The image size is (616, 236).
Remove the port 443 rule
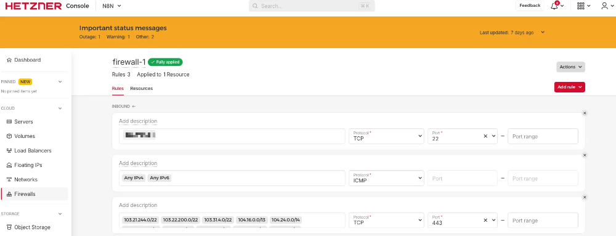[585, 197]
